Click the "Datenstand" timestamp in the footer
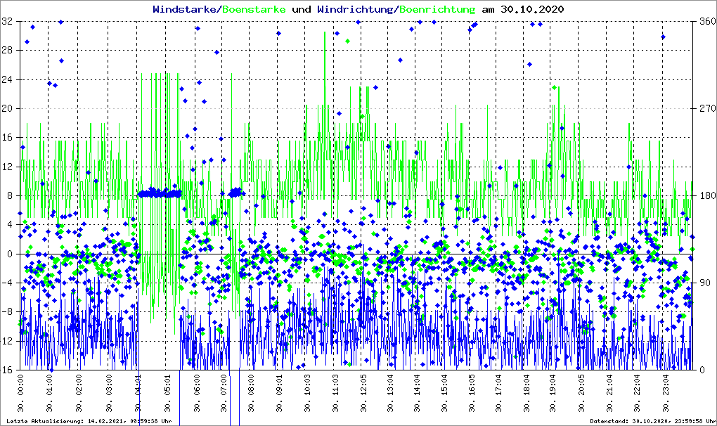Viewport: 717px width, 426px height. 651,421
